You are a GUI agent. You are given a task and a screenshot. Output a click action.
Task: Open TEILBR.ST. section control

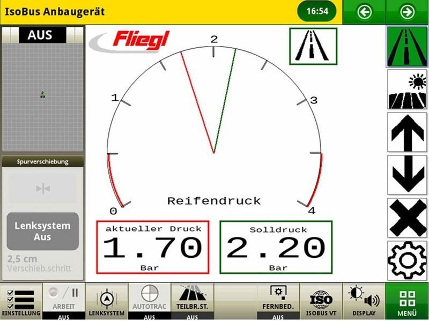click(192, 301)
